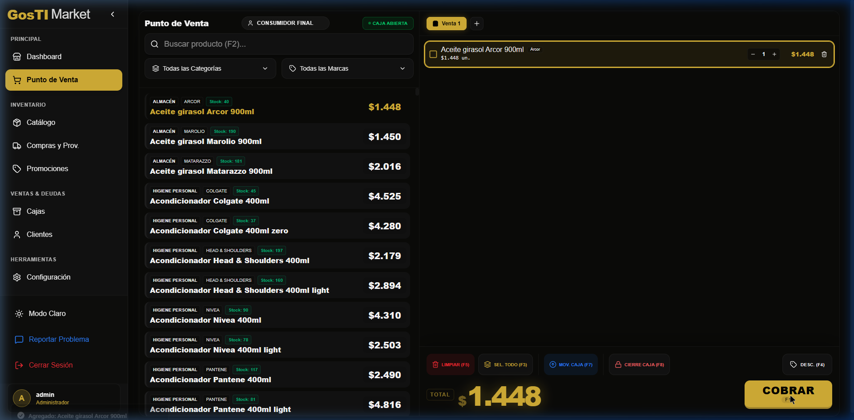854x420 pixels.
Task: Add Acondicionador Head & Shoulders 400ml light
Action: tap(277, 285)
